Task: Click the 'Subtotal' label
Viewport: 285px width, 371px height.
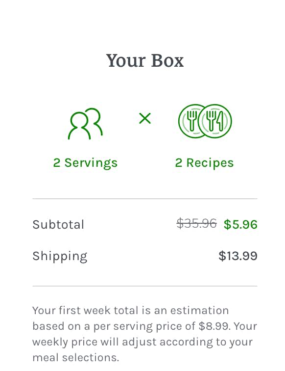Action: point(58,225)
